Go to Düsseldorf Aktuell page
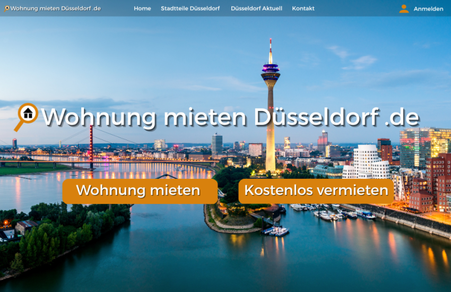Viewport: 451px width, 292px height. [256, 8]
